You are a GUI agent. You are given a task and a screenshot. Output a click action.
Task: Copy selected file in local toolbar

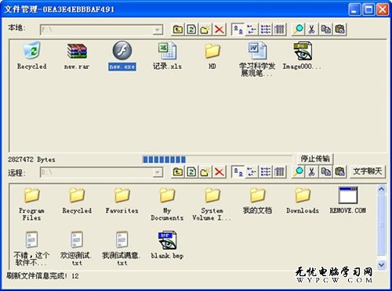(x=326, y=29)
